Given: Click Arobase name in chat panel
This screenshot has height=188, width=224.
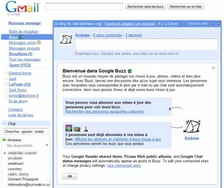Looking at the screenshot, I should pyautogui.click(x=14, y=140).
